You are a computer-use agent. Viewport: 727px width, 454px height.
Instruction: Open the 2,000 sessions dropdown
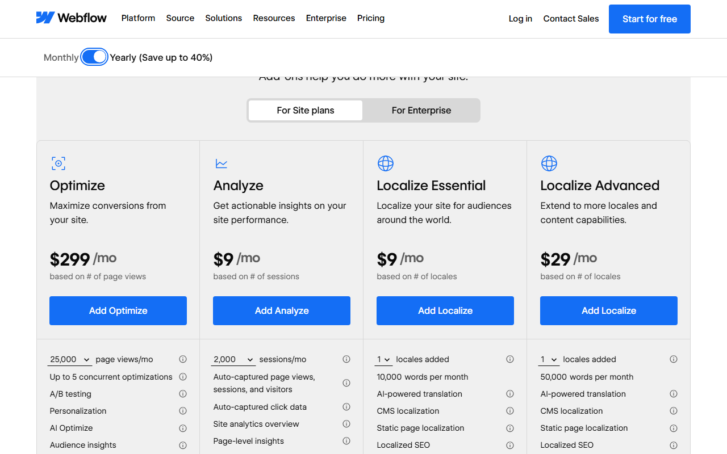tap(233, 359)
